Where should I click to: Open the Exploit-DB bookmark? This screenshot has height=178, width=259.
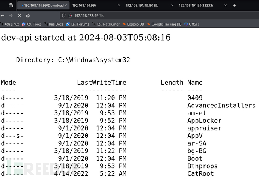133,24
